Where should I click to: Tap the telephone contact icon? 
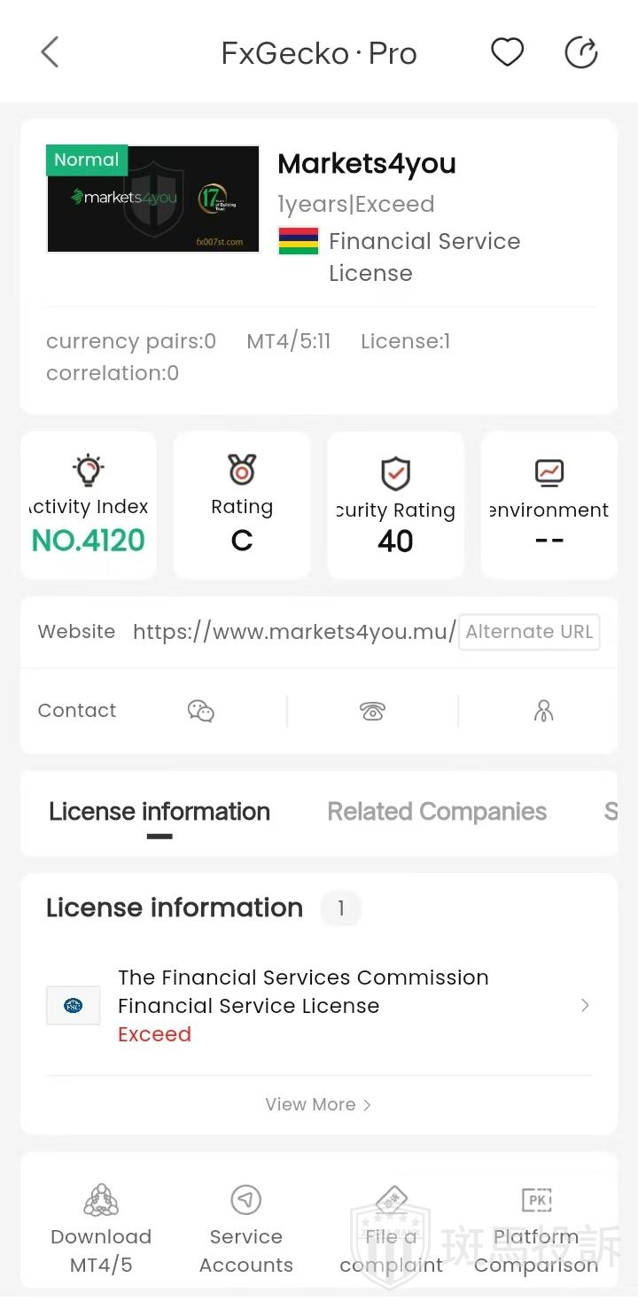(372, 711)
